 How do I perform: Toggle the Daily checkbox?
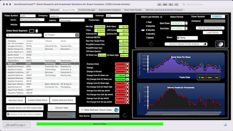tap(178, 38)
